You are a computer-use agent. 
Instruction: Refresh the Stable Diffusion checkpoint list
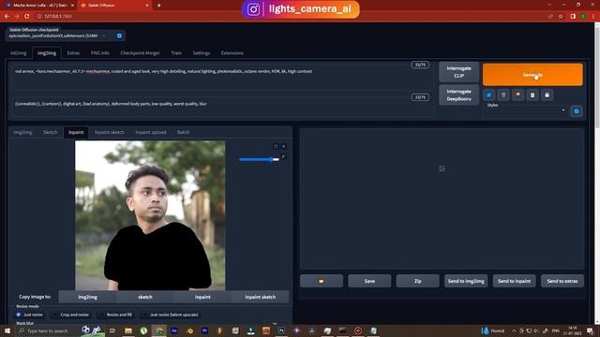[x=119, y=36]
